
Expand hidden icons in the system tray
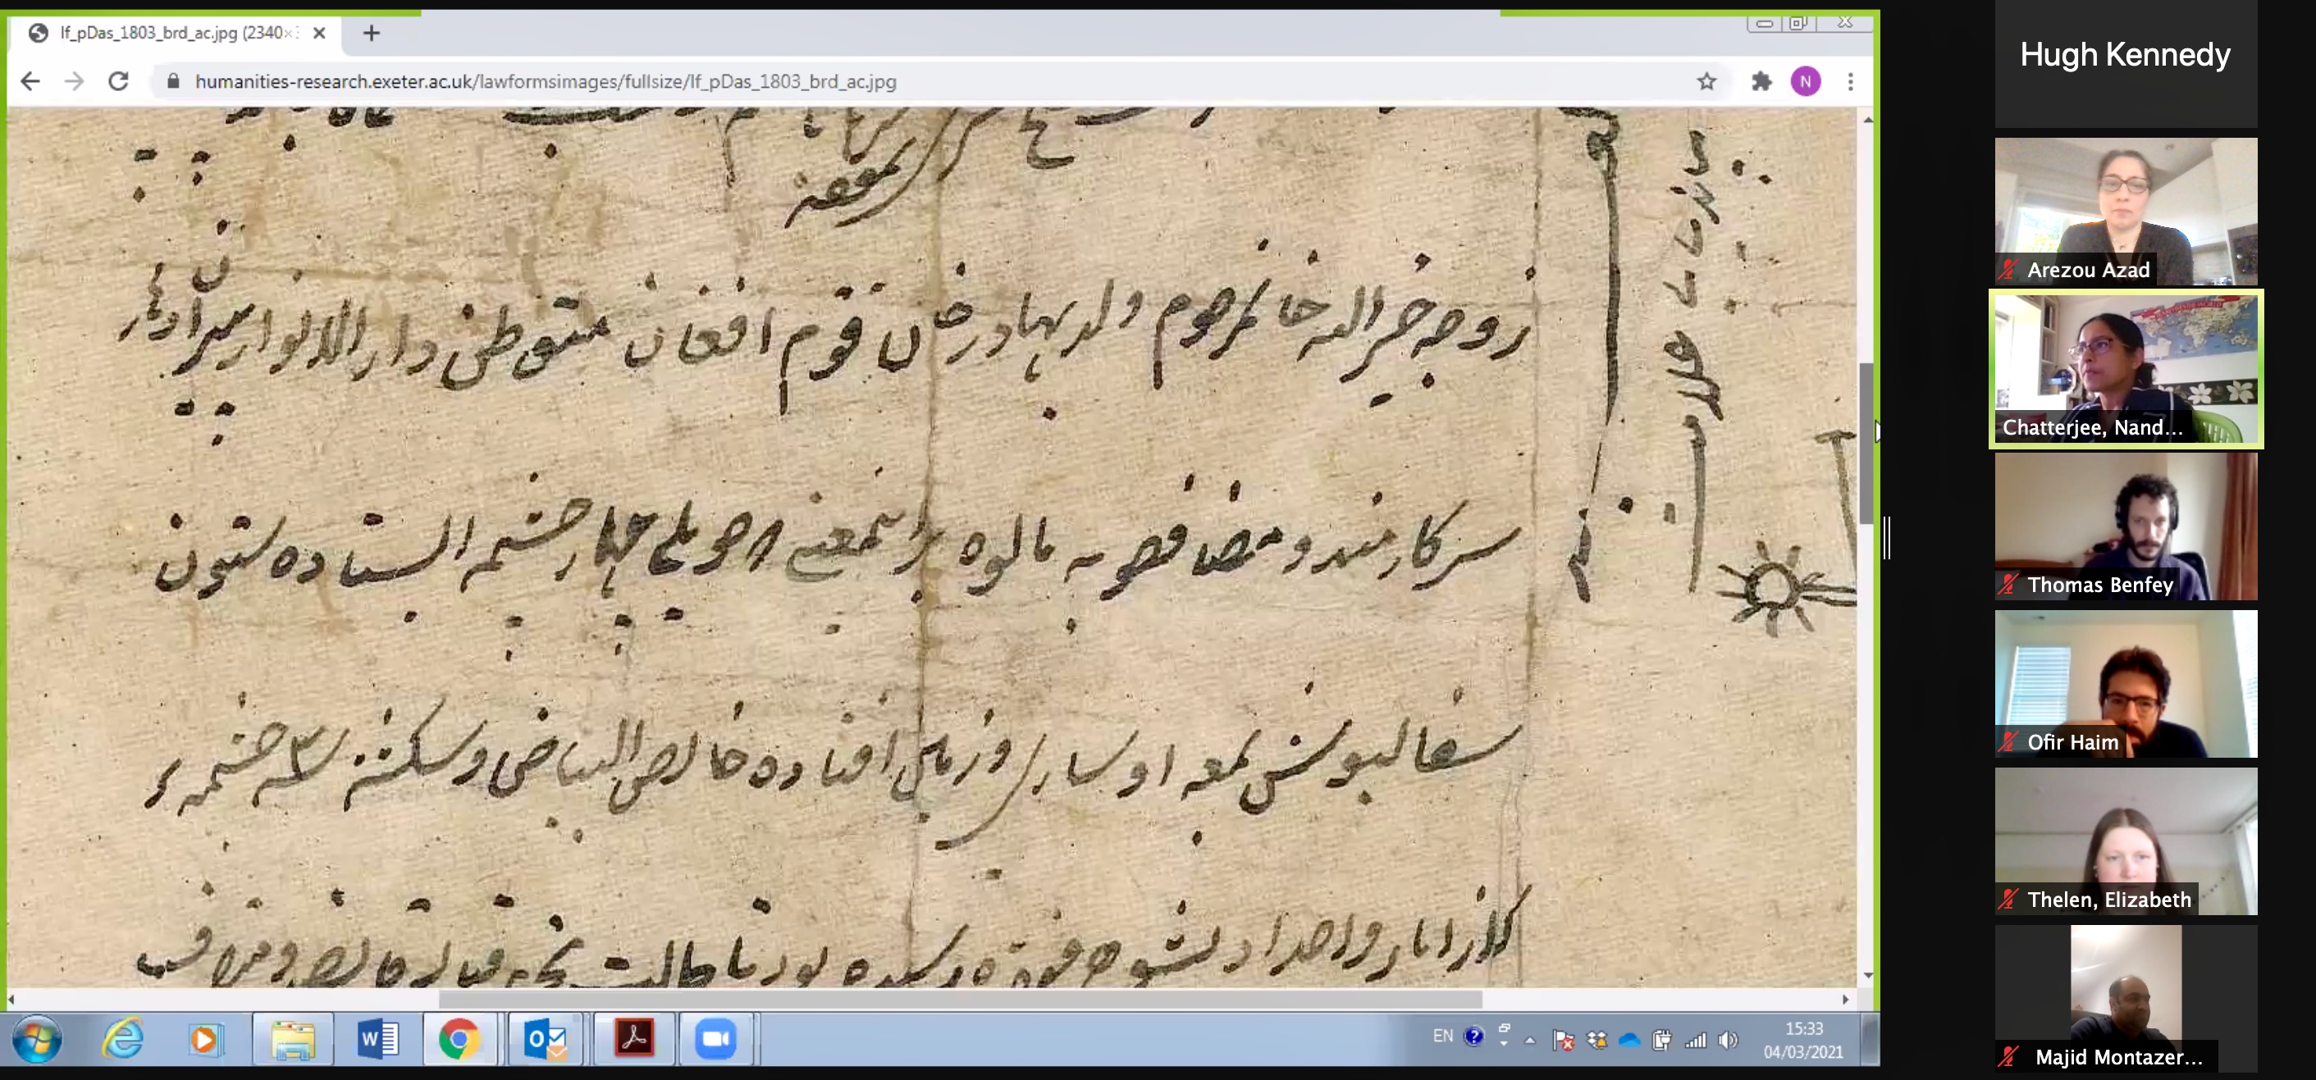1529,1039
